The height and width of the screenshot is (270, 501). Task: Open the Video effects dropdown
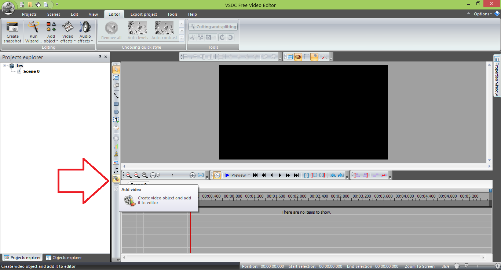point(68,32)
